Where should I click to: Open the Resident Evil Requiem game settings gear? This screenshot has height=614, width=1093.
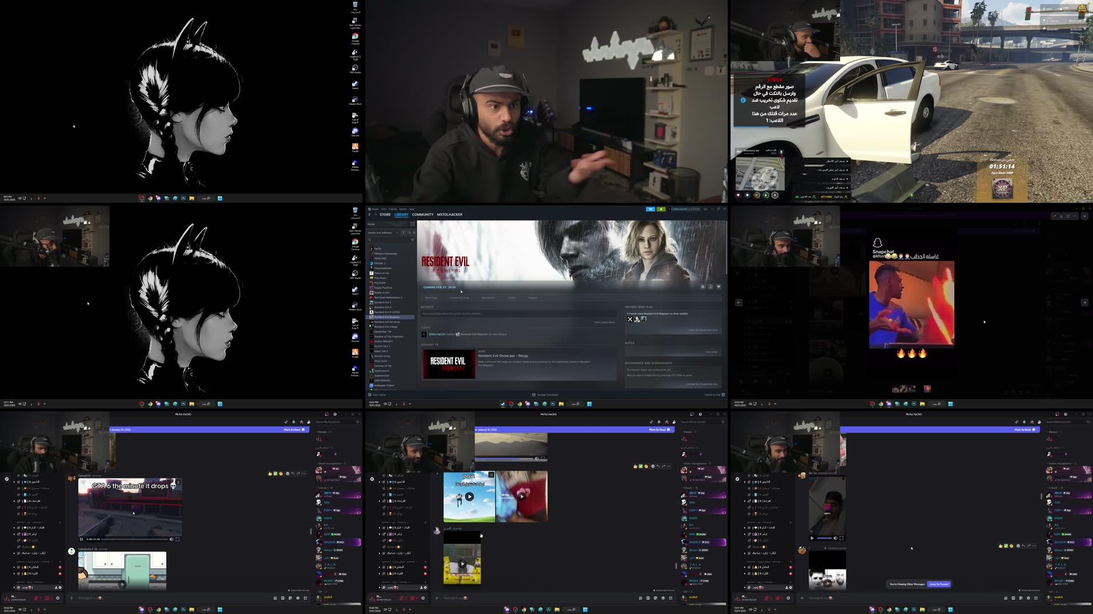703,287
